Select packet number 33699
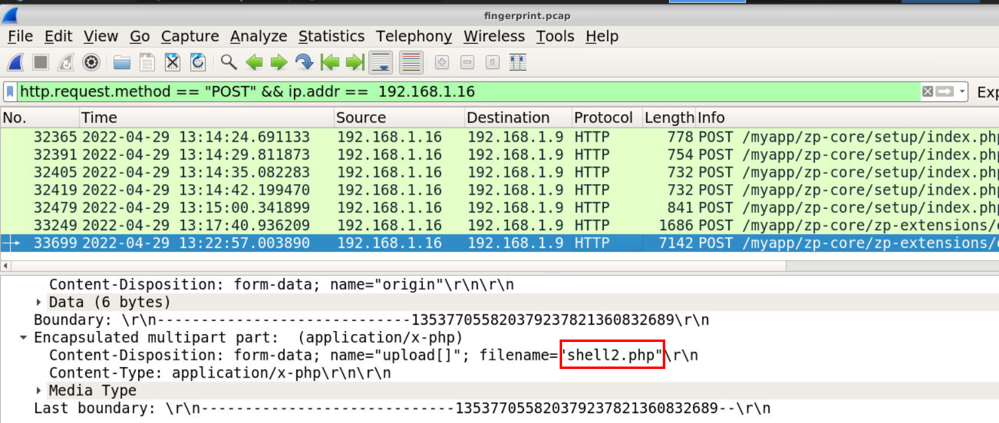This screenshot has width=999, height=423. 499,243
